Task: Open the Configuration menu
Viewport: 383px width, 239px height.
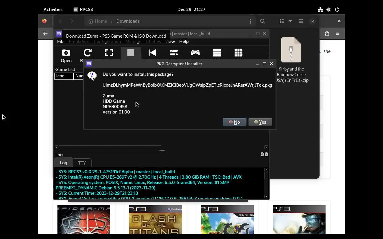Action: click(x=107, y=42)
